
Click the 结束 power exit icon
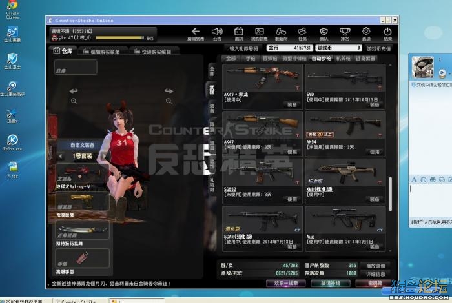point(387,34)
